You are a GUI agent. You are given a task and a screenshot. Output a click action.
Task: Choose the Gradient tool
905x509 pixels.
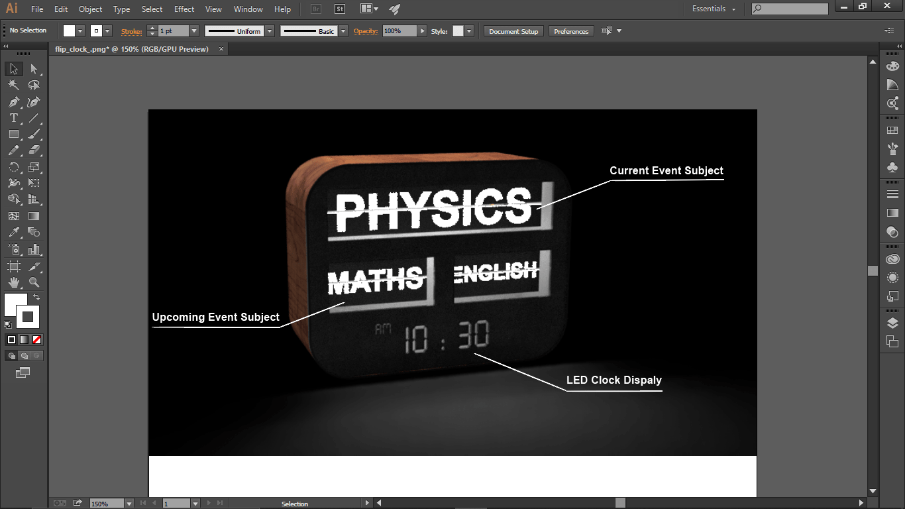click(x=34, y=216)
